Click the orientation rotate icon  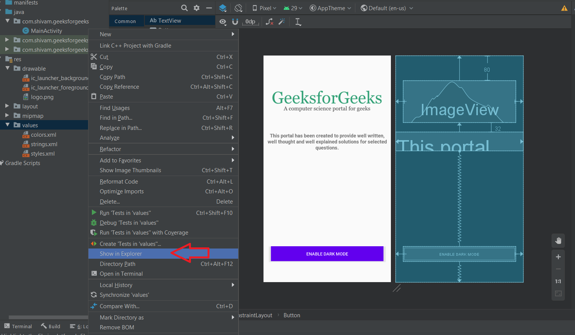(x=238, y=8)
